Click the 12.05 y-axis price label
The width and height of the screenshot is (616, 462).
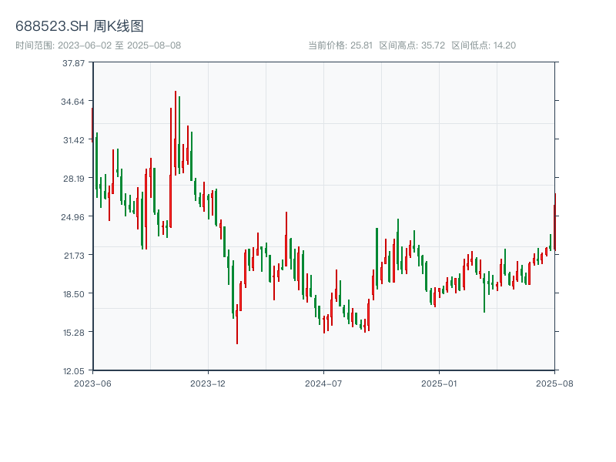[x=74, y=370]
